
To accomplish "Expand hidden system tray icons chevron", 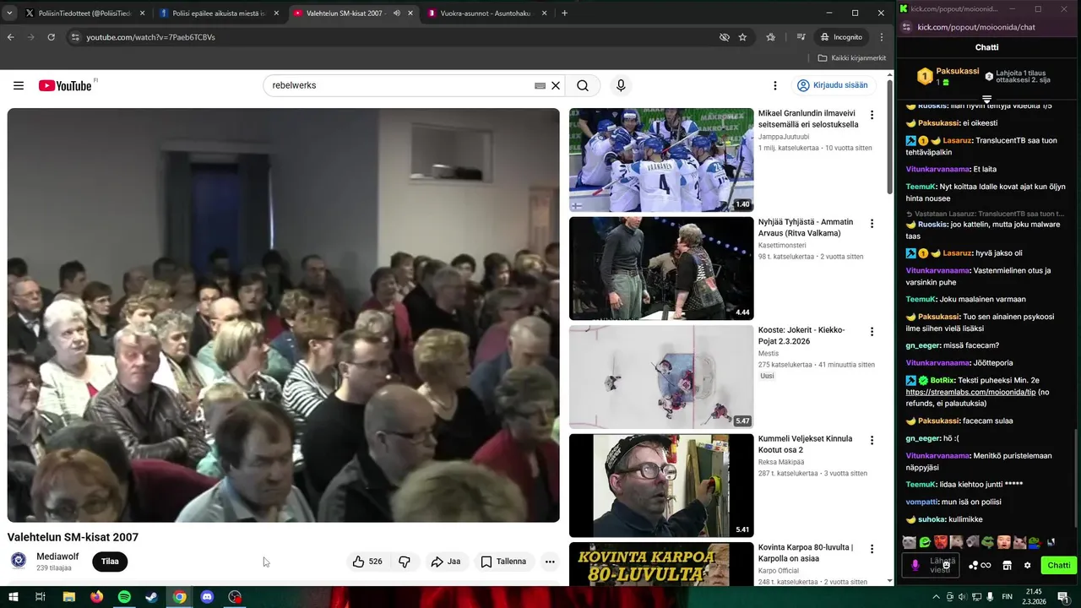I will [936, 597].
